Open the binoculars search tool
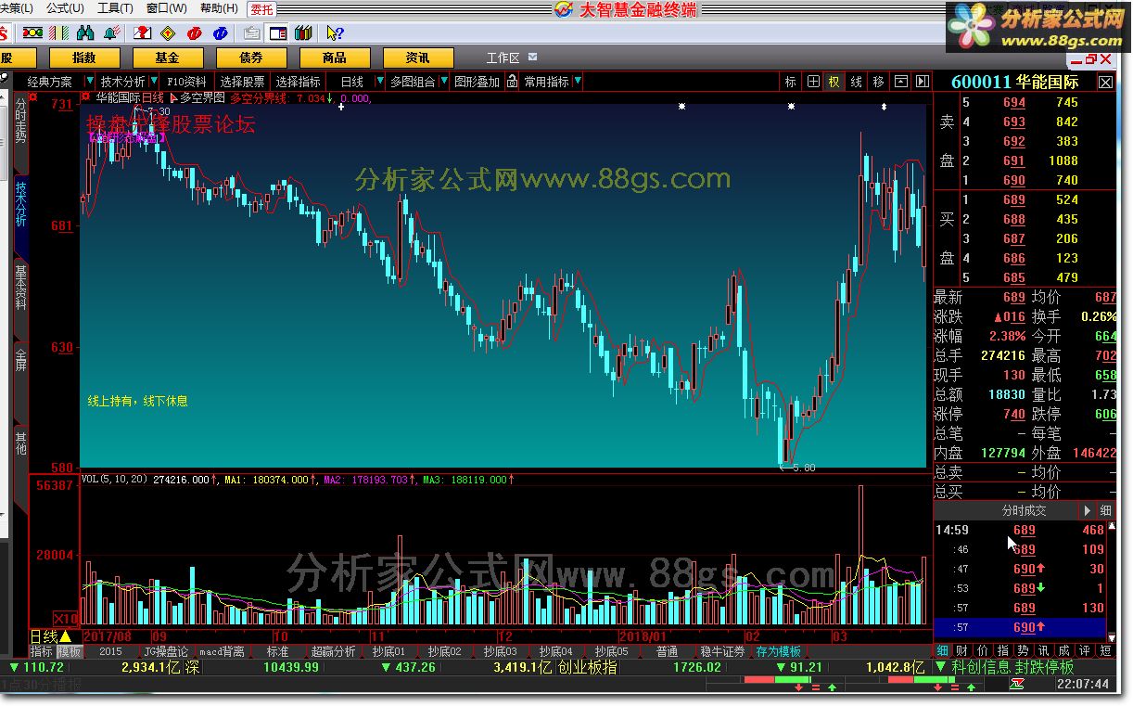The image size is (1133, 706). [86, 33]
